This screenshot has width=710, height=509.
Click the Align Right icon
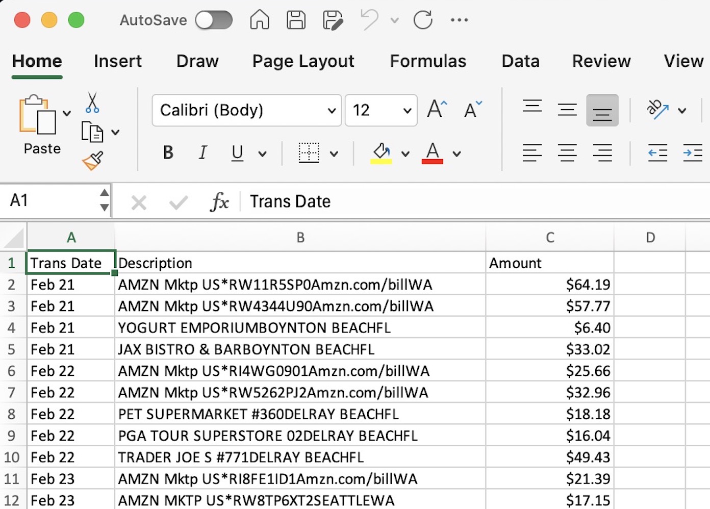602,153
